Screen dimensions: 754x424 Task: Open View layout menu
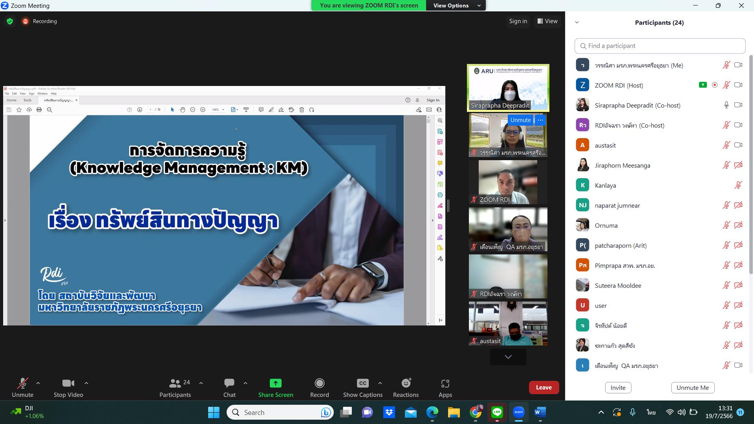coord(547,21)
